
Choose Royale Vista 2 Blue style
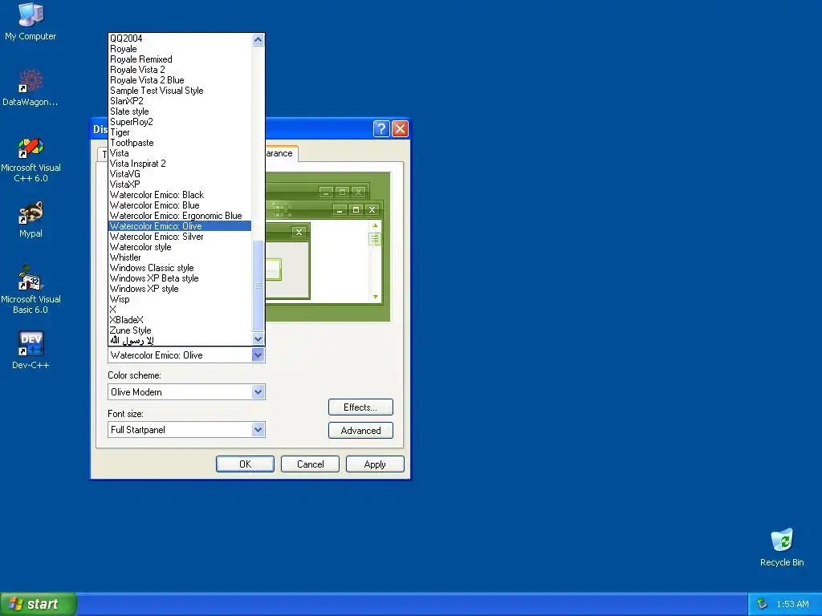pos(180,80)
